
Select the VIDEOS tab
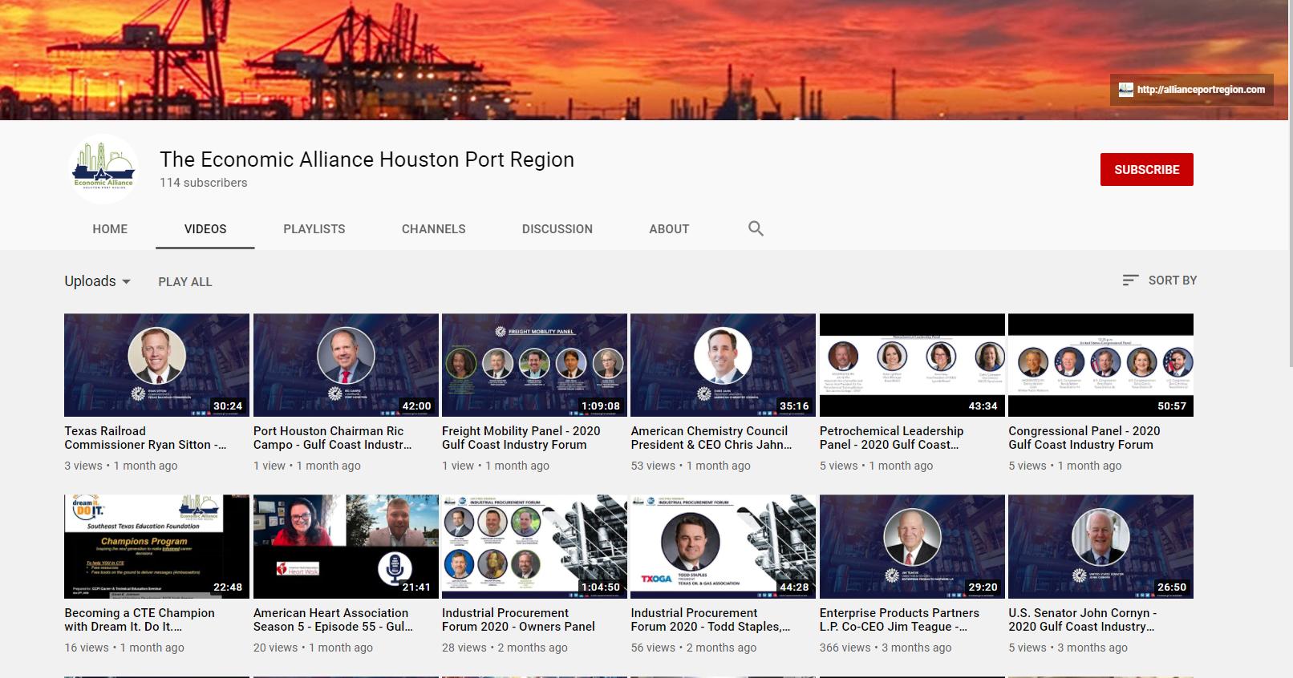click(205, 228)
